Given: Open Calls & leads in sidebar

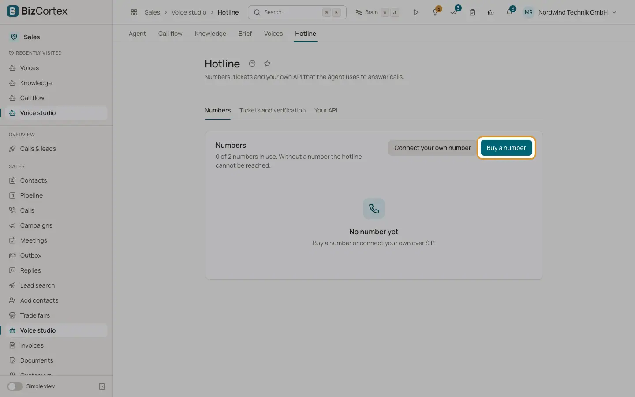Looking at the screenshot, I should pos(56,149).
